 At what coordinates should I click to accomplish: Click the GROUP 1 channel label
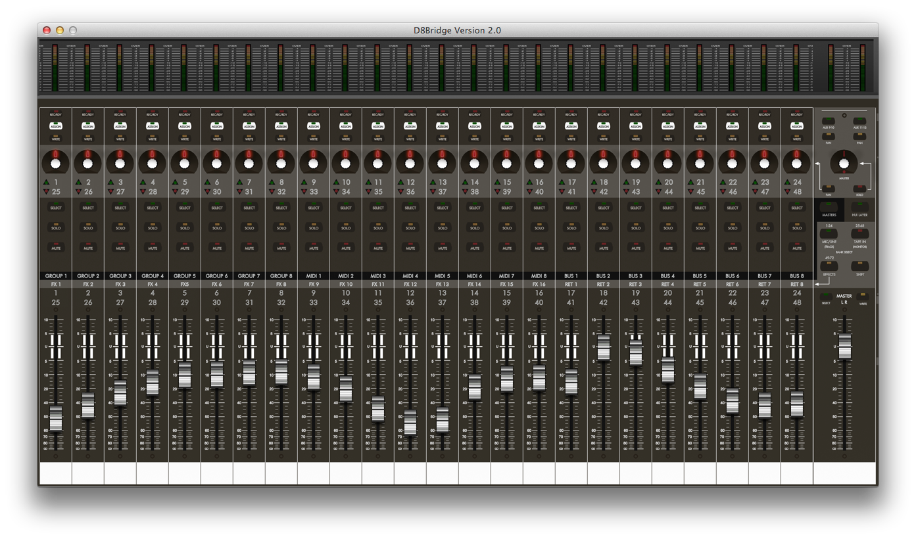(56, 276)
